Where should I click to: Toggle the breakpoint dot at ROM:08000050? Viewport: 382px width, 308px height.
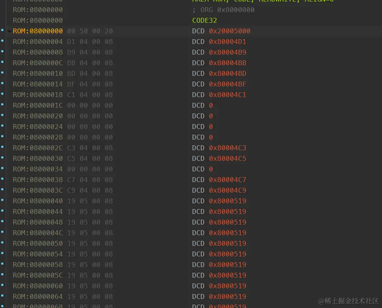point(2,243)
